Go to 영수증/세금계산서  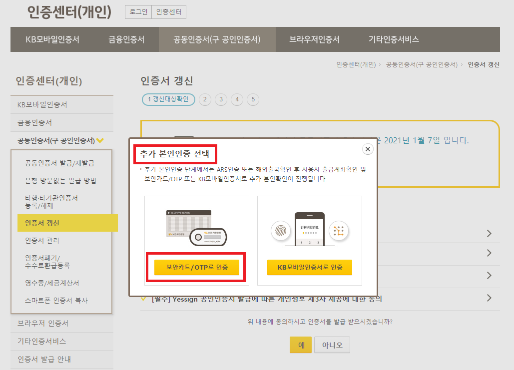[x=52, y=283]
